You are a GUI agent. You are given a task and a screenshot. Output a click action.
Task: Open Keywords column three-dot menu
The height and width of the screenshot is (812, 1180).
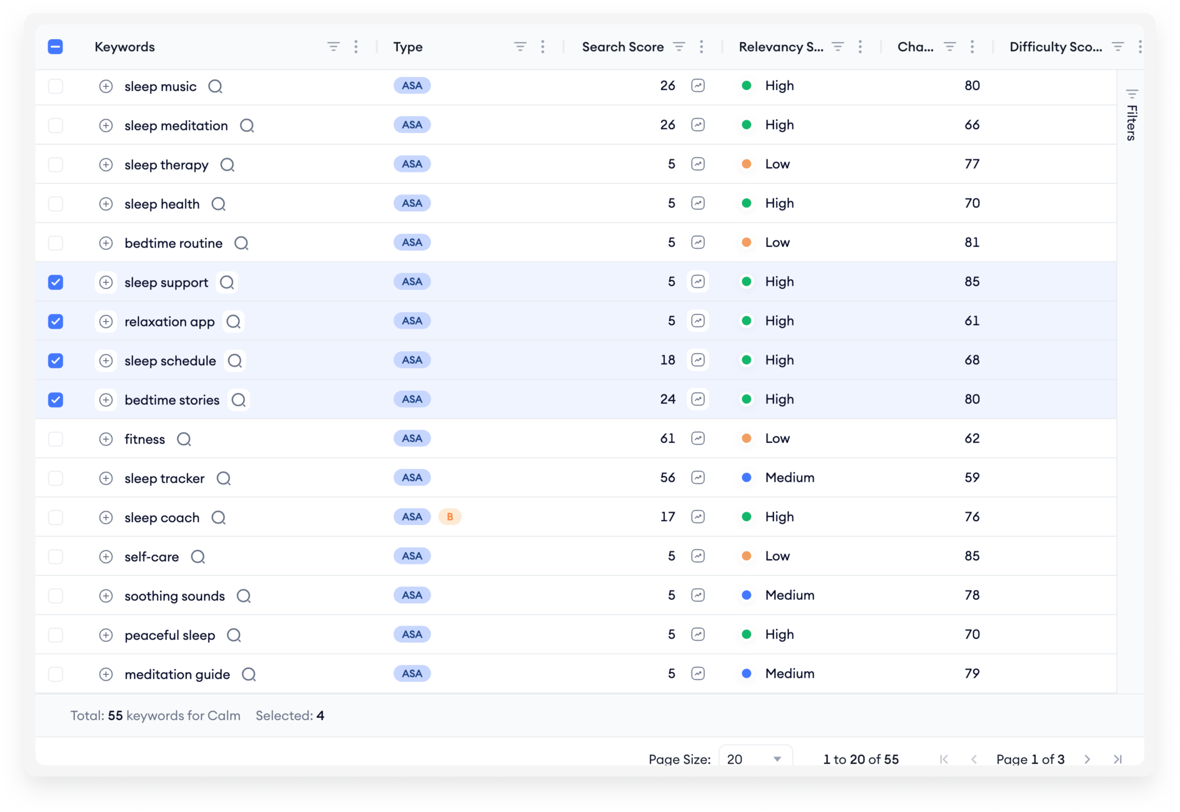click(356, 47)
